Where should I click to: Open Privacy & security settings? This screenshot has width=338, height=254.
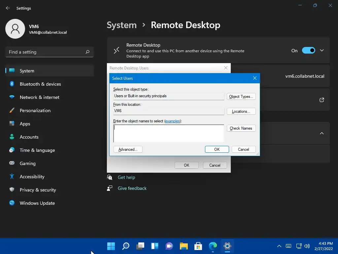pyautogui.click(x=50, y=190)
